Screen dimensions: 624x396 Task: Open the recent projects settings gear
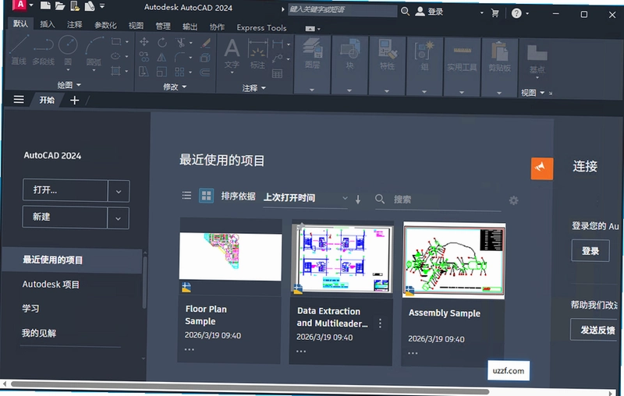[514, 200]
